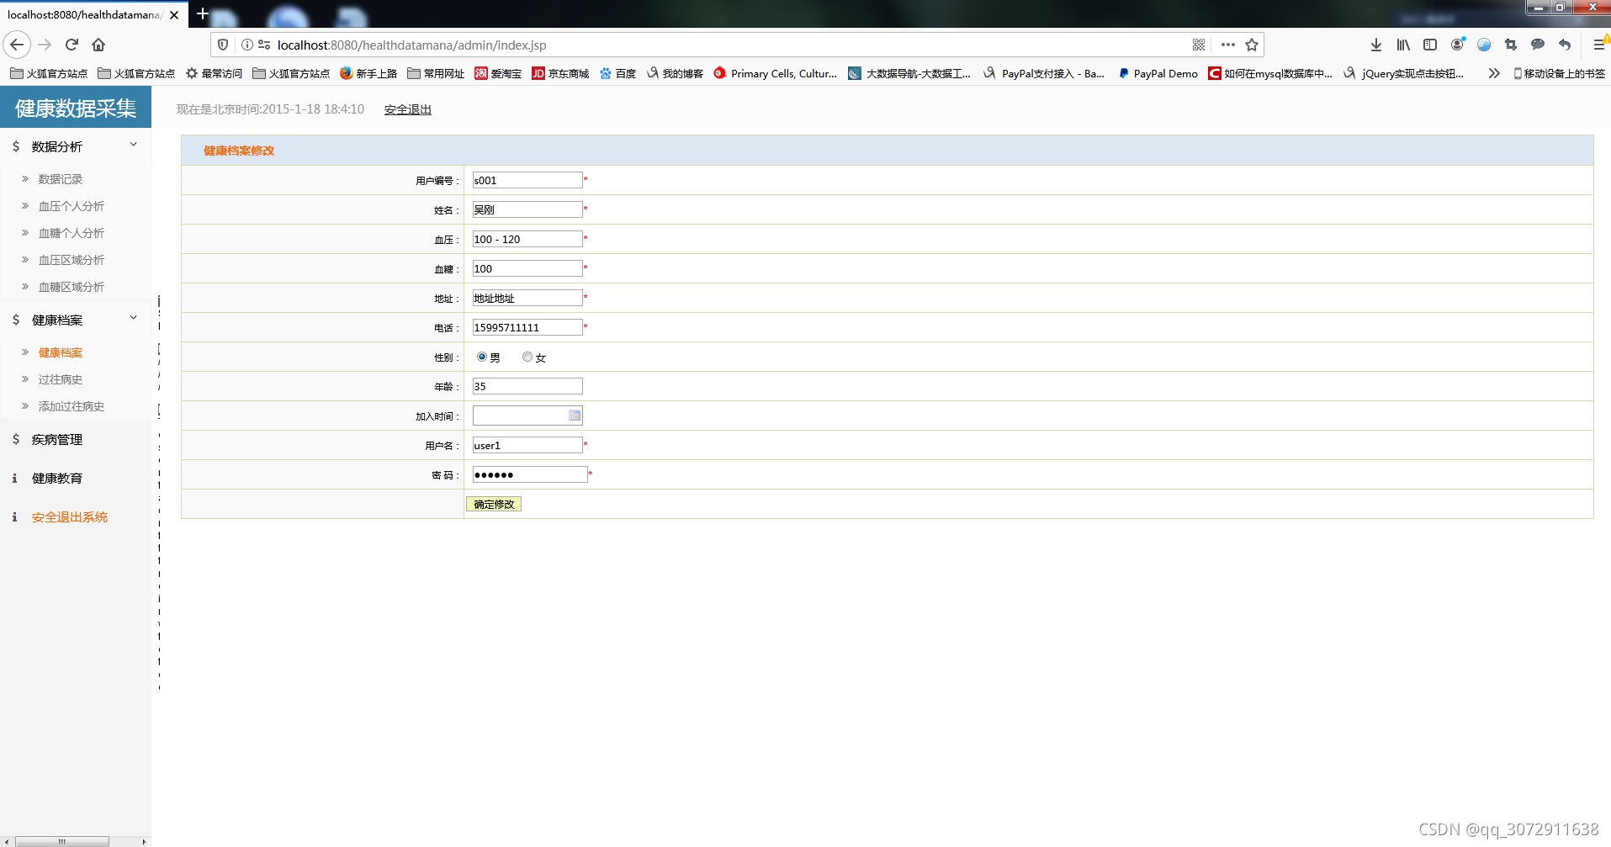
Task: Open the PayPal Demo bookmark
Action: (1158, 73)
